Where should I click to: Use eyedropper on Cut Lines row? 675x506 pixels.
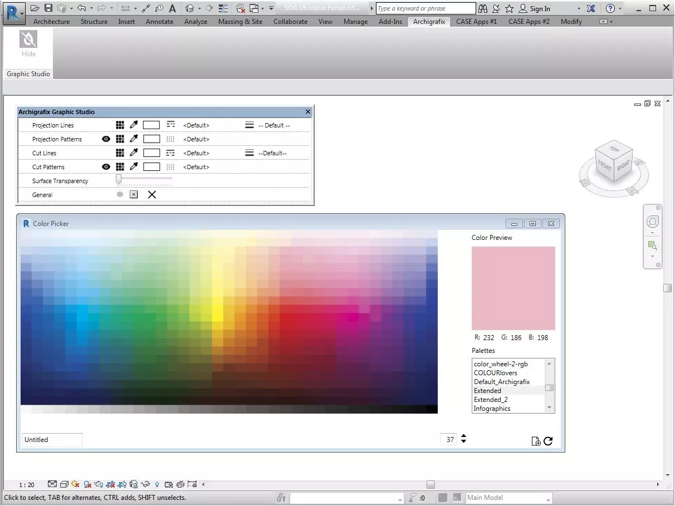point(134,153)
